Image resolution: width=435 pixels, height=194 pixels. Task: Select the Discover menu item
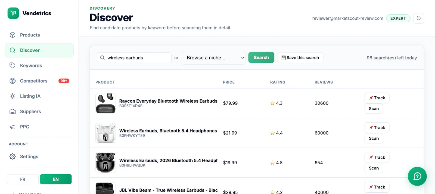39,50
